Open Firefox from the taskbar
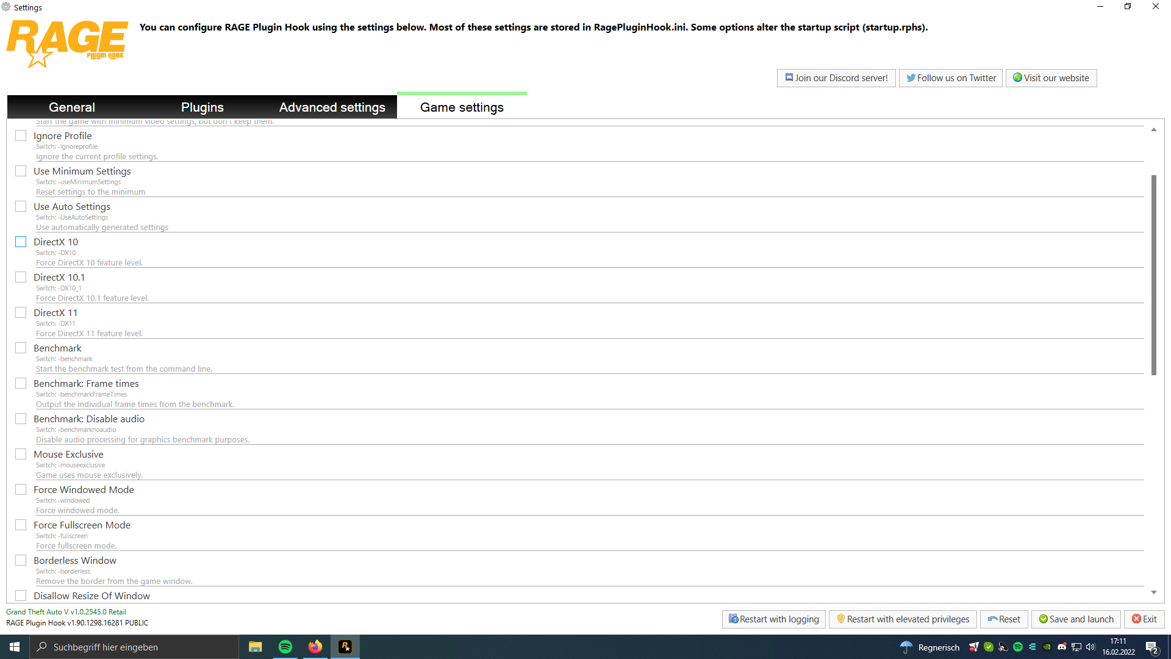The image size is (1171, 659). (x=315, y=647)
